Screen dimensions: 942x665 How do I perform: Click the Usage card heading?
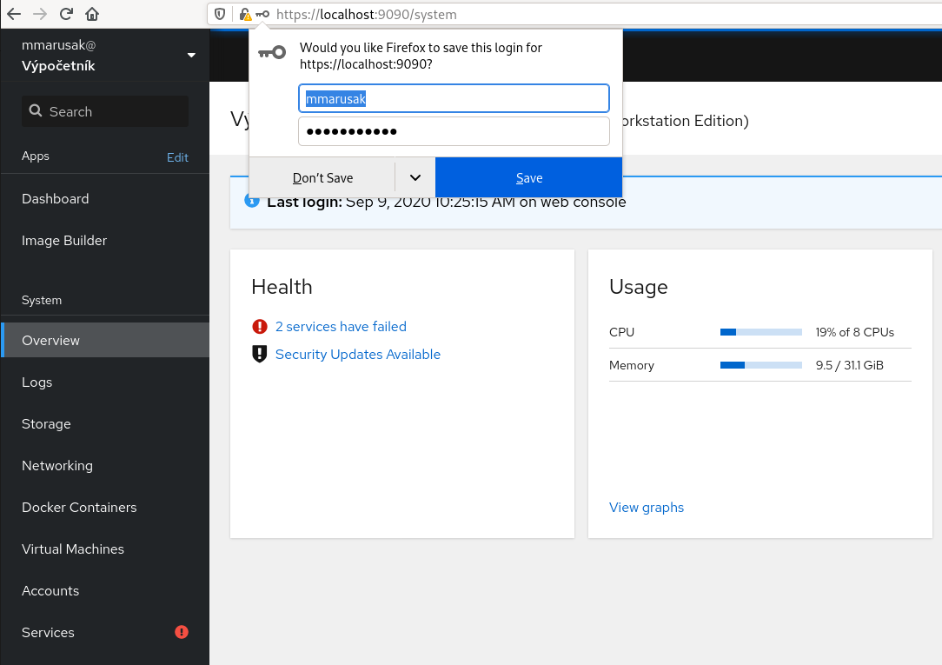click(x=638, y=287)
